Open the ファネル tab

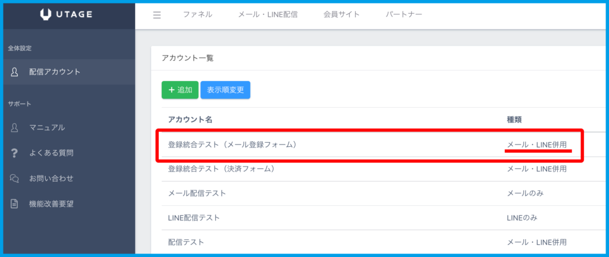(x=197, y=15)
